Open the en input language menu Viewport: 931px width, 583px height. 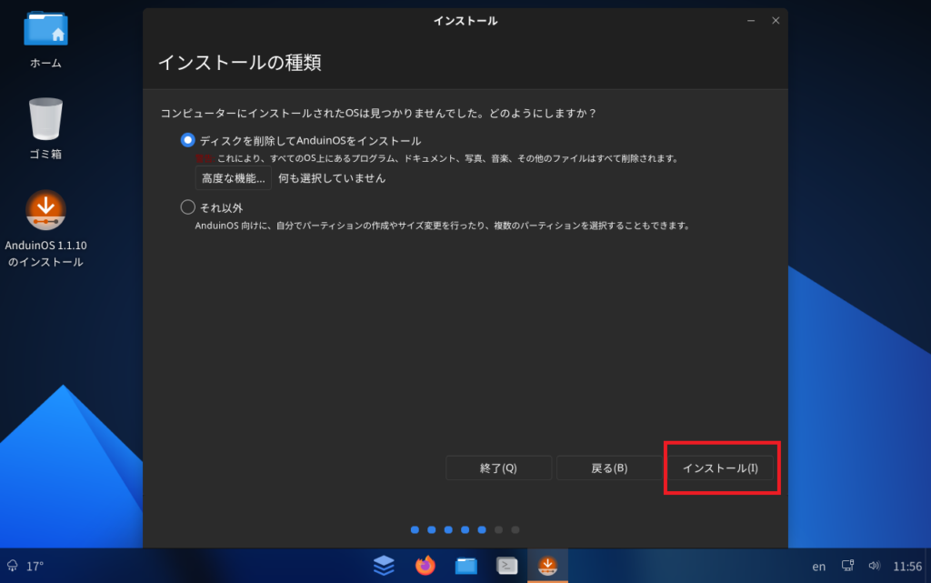819,566
